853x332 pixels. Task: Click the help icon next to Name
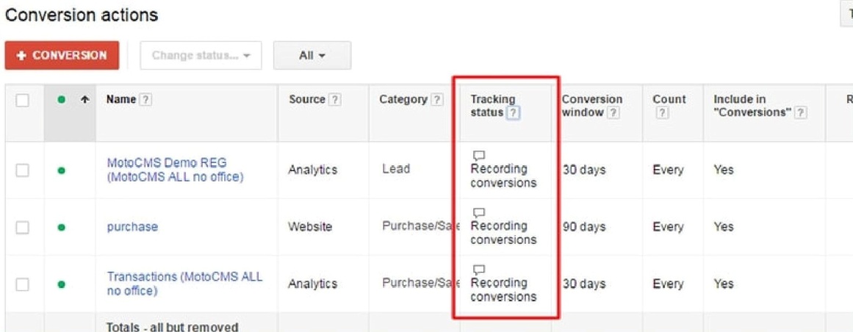pyautogui.click(x=145, y=100)
